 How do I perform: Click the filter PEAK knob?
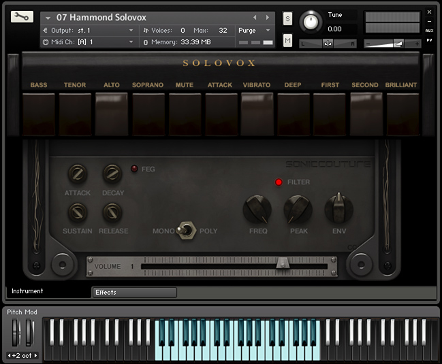point(298,210)
